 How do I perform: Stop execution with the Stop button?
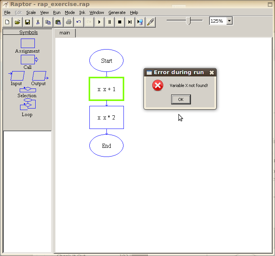click(x=120, y=22)
